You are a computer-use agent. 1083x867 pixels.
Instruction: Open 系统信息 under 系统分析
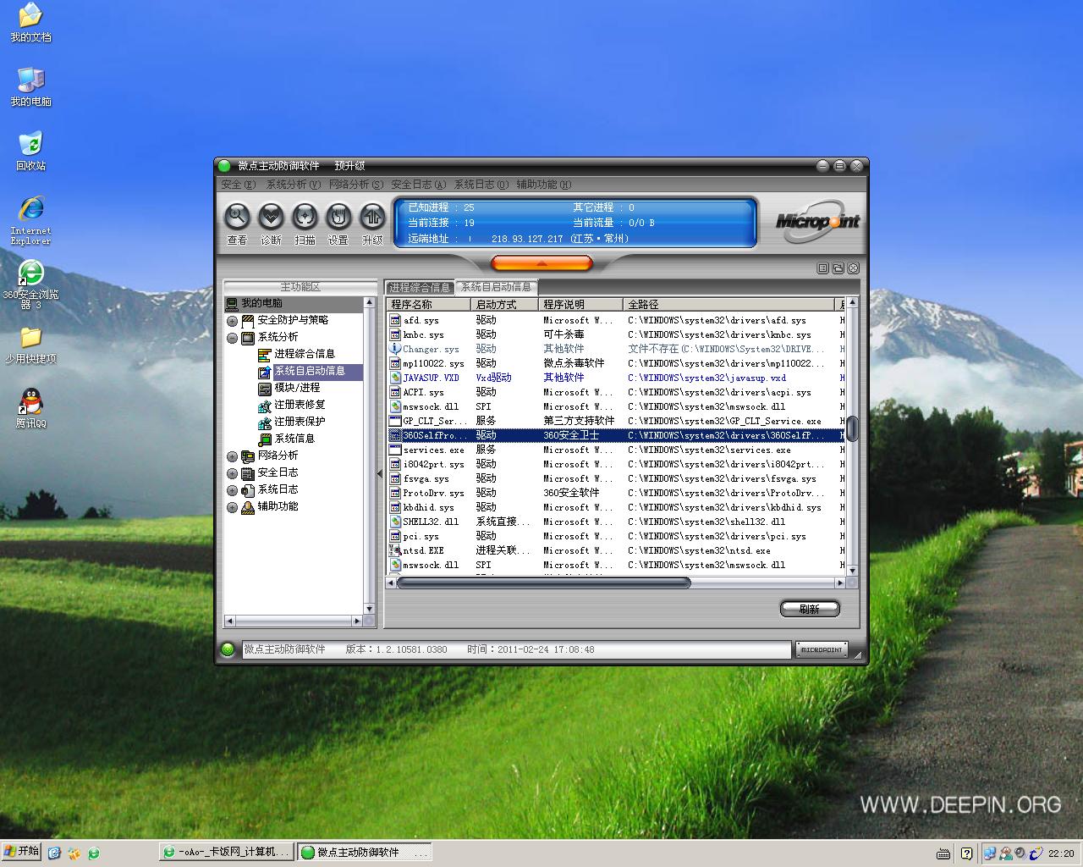coord(294,439)
